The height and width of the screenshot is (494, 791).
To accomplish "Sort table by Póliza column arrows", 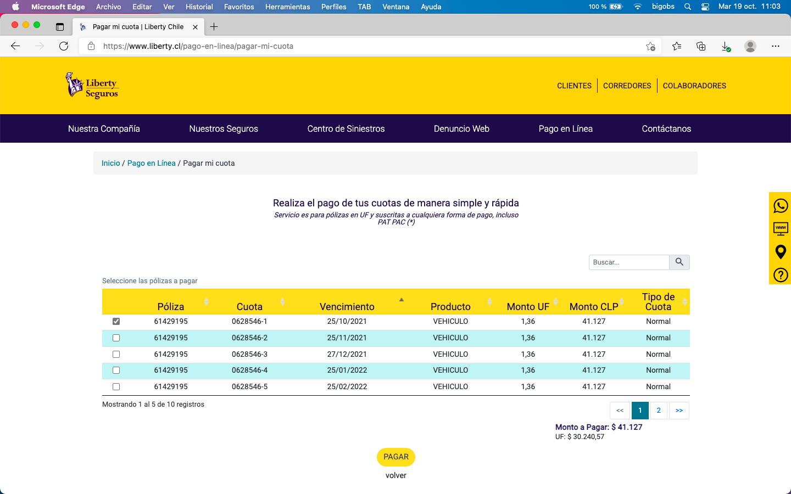I will (206, 302).
